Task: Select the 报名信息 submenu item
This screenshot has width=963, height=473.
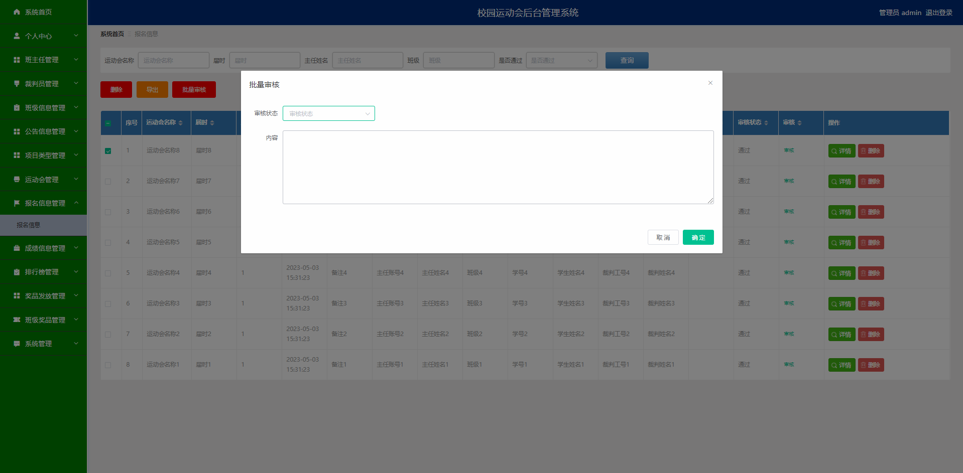Action: click(44, 225)
